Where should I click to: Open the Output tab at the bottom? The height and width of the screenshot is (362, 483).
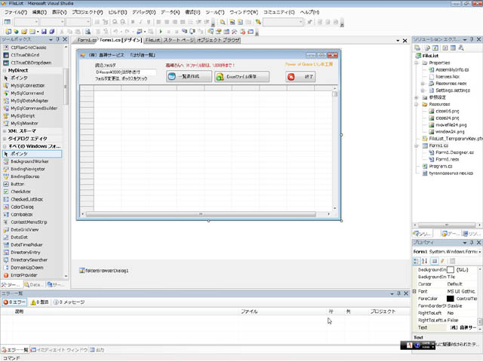click(x=97, y=350)
